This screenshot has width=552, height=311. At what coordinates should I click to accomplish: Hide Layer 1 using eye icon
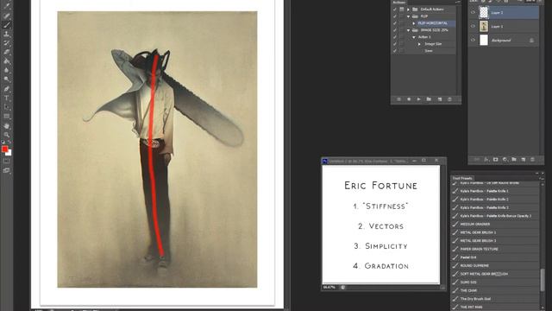pos(474,27)
